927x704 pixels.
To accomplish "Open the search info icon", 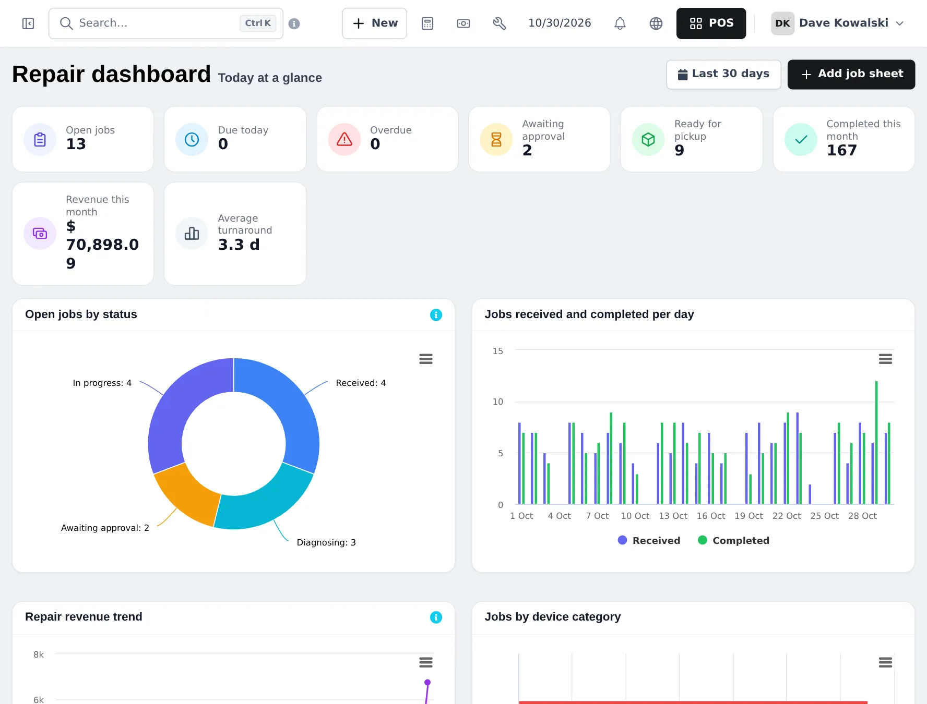I will pyautogui.click(x=294, y=23).
